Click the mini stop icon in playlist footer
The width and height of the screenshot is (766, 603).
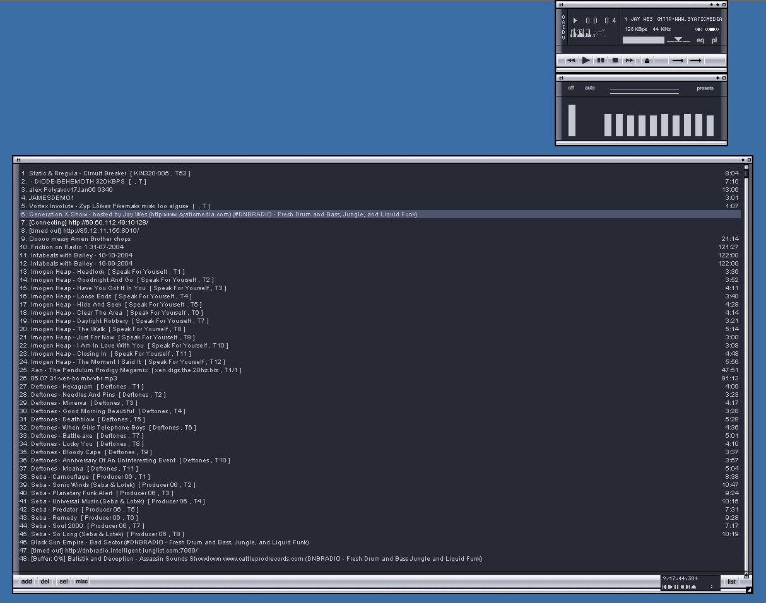(682, 587)
